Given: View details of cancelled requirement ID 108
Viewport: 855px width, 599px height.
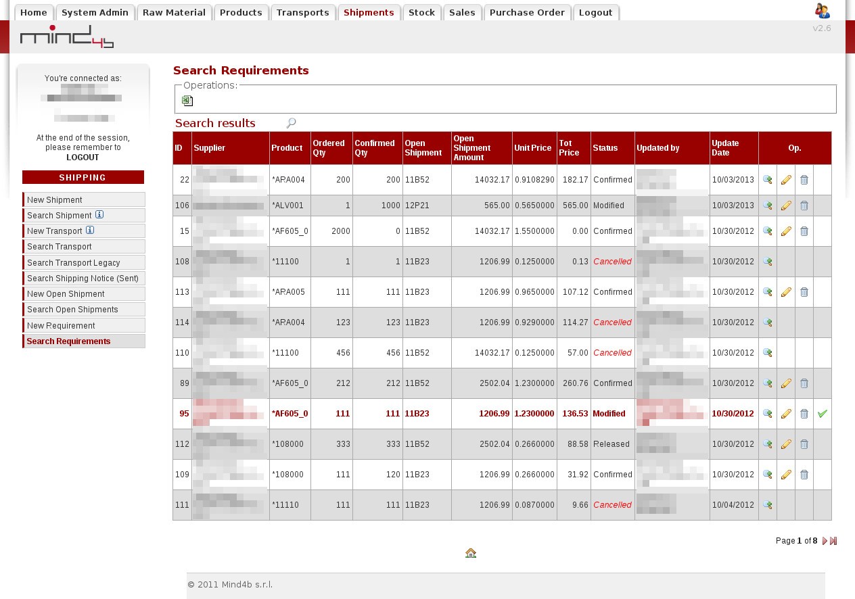Looking at the screenshot, I should pyautogui.click(x=767, y=262).
